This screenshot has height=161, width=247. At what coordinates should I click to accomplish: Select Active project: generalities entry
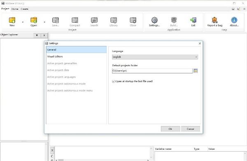[77, 63]
